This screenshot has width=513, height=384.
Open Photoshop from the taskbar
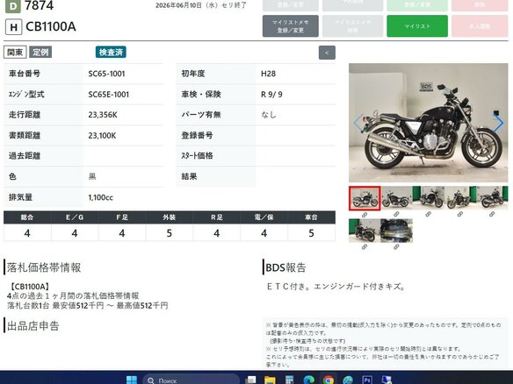click(x=367, y=380)
